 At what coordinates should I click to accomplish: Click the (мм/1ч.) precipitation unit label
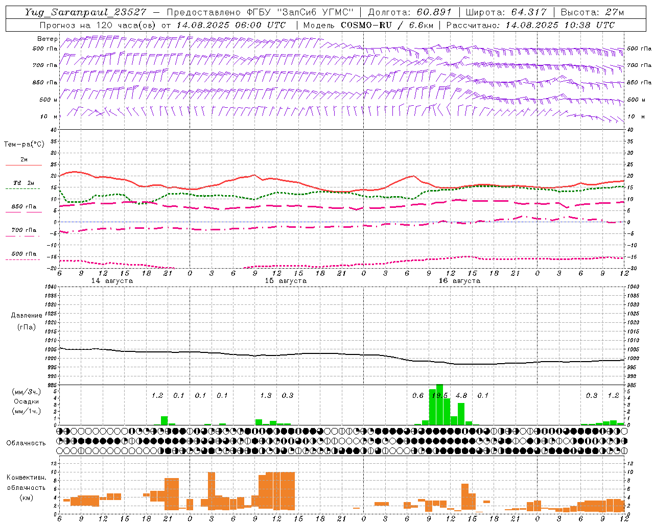(26, 411)
